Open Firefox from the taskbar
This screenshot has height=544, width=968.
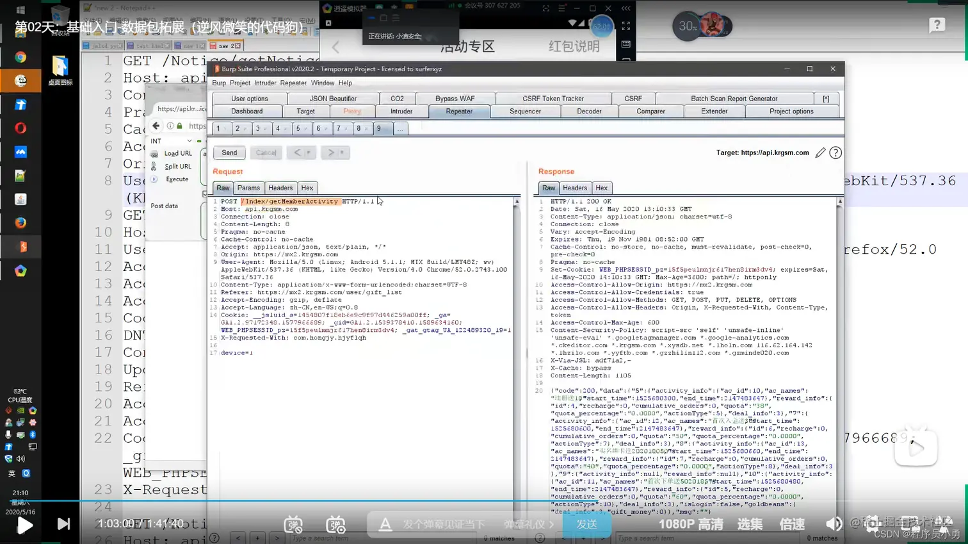click(x=20, y=223)
